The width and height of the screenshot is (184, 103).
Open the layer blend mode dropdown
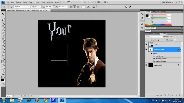coord(154,37)
